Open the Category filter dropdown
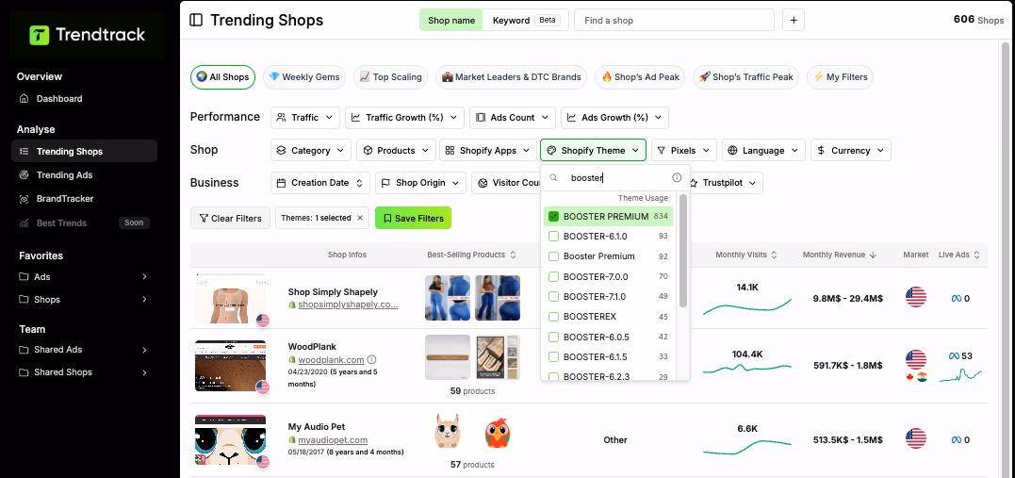 311,150
